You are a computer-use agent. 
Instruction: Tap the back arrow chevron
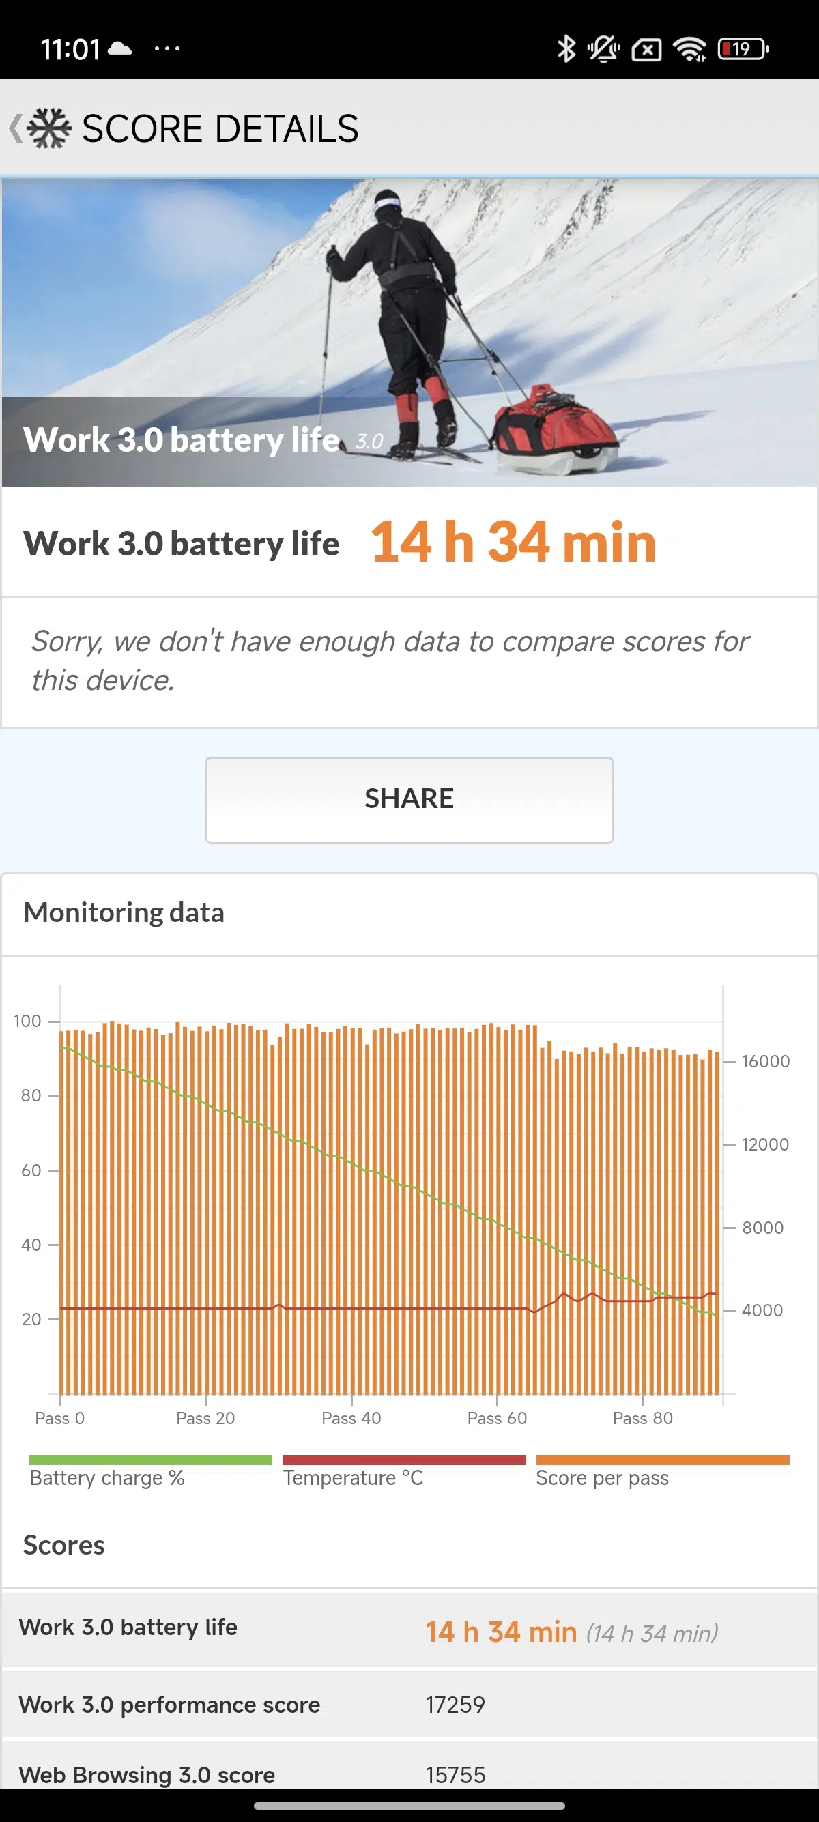pos(15,129)
